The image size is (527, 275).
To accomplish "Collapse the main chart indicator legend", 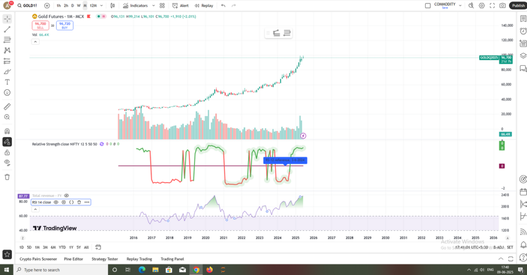I will (36, 42).
